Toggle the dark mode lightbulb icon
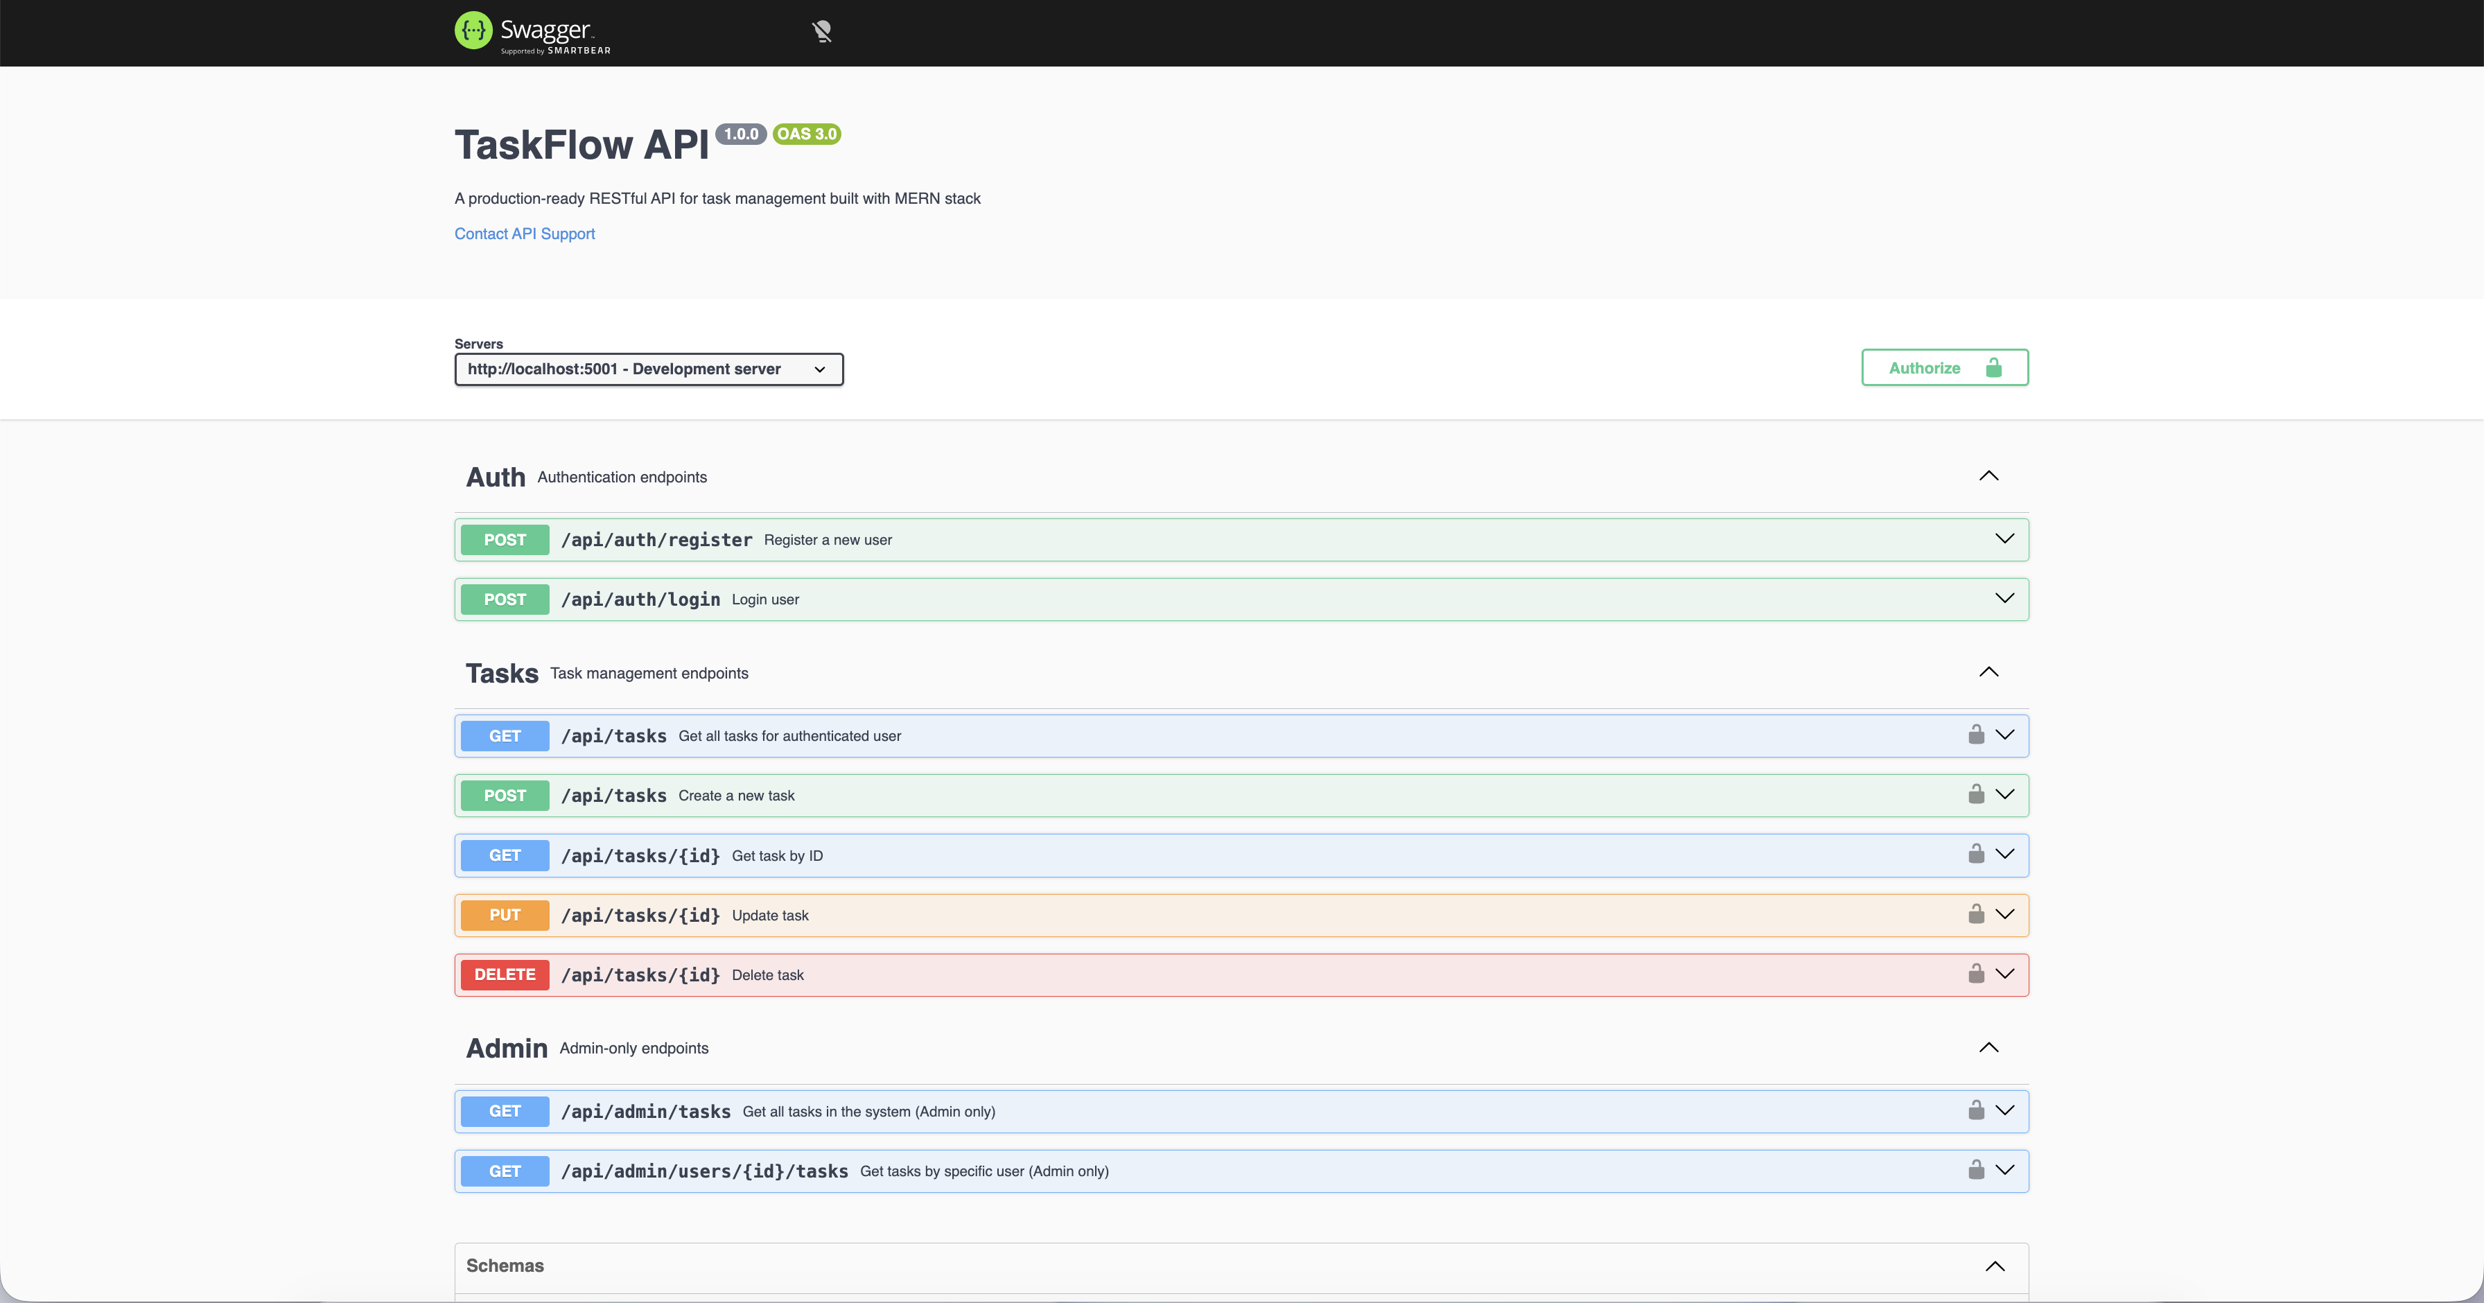This screenshot has height=1303, width=2484. click(x=821, y=32)
